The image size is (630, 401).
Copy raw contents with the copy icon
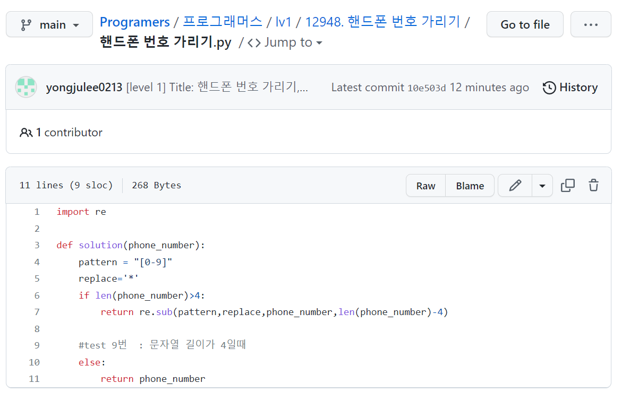click(568, 186)
